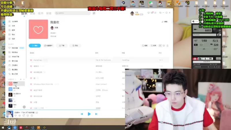The height and width of the screenshot is (130, 231).
Task: Click the sidebar vertical scrollbar
Action: [26, 49]
